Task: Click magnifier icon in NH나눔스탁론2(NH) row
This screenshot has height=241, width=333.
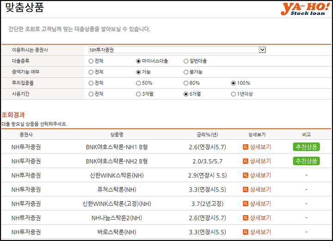Action: click(x=245, y=218)
